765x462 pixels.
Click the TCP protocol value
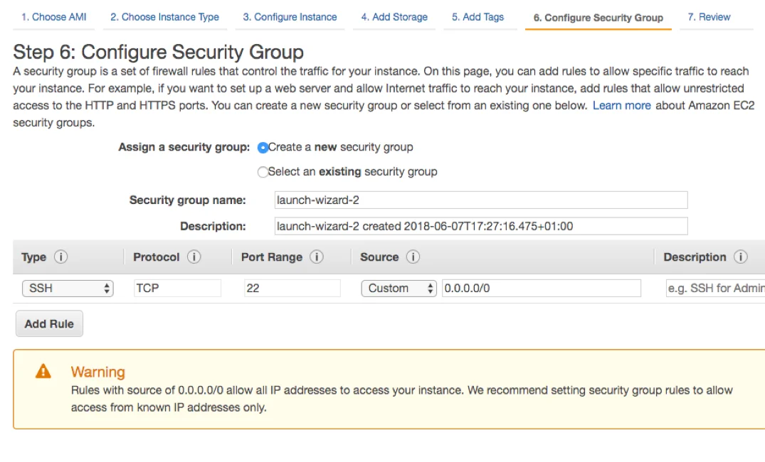[177, 289]
